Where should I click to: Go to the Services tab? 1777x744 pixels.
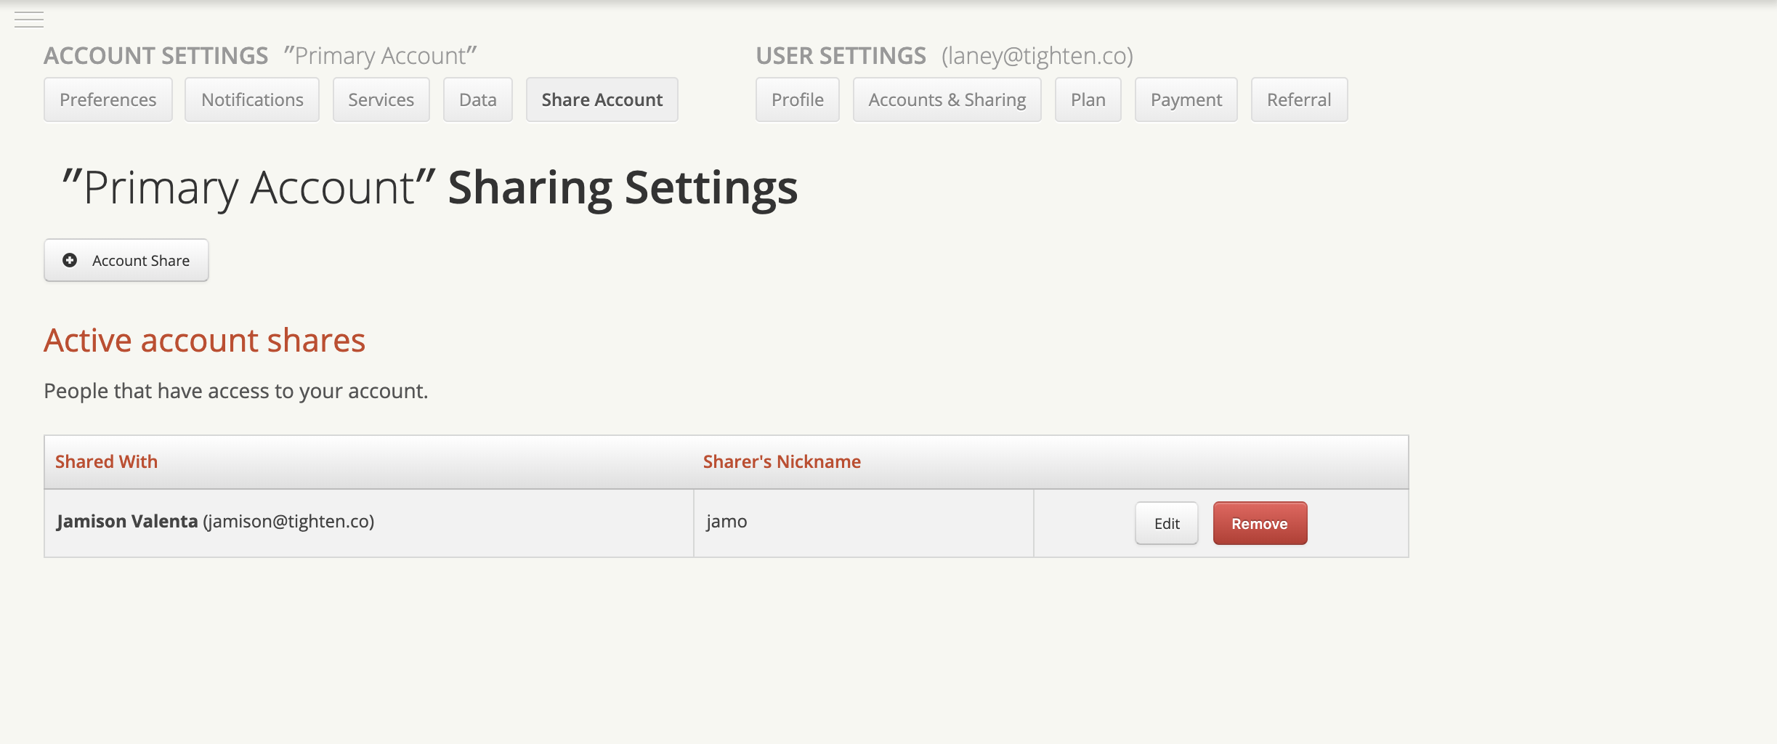pos(381,100)
